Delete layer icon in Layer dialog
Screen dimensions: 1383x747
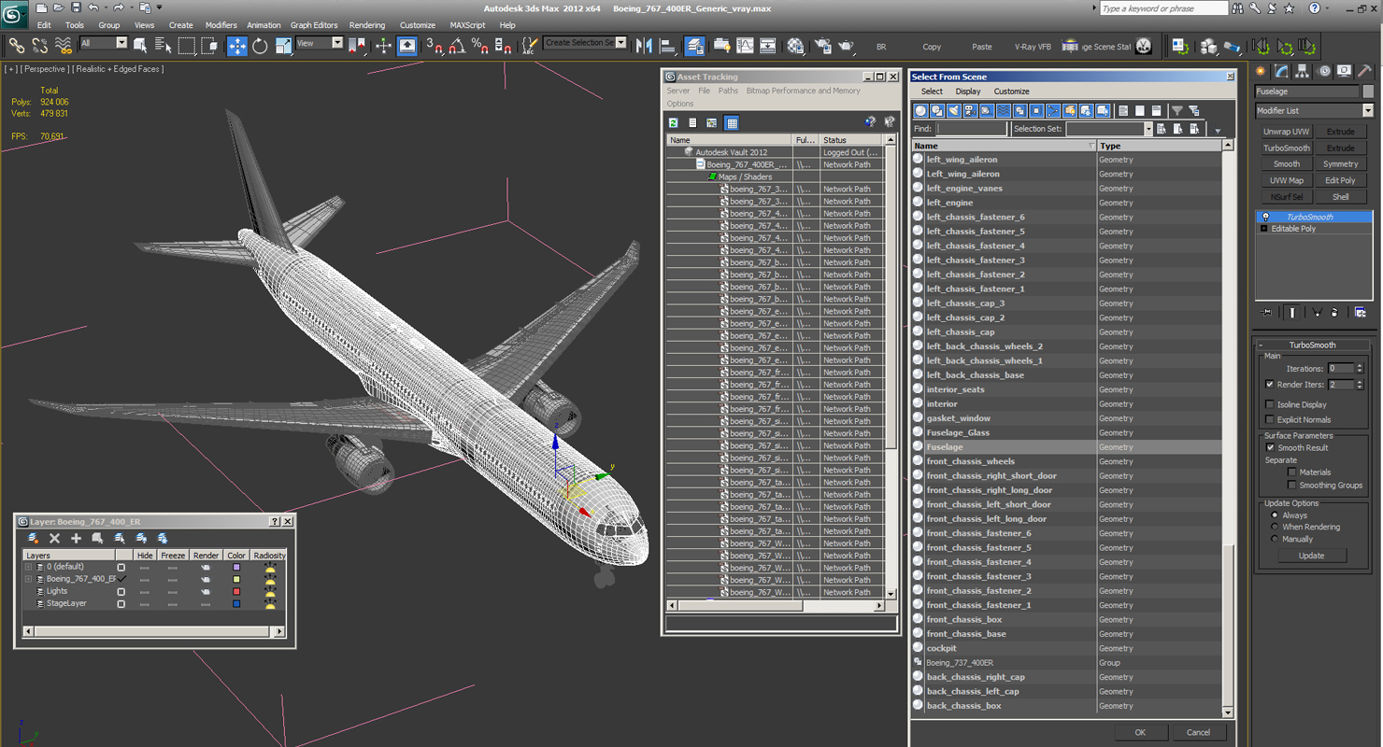[x=54, y=538]
